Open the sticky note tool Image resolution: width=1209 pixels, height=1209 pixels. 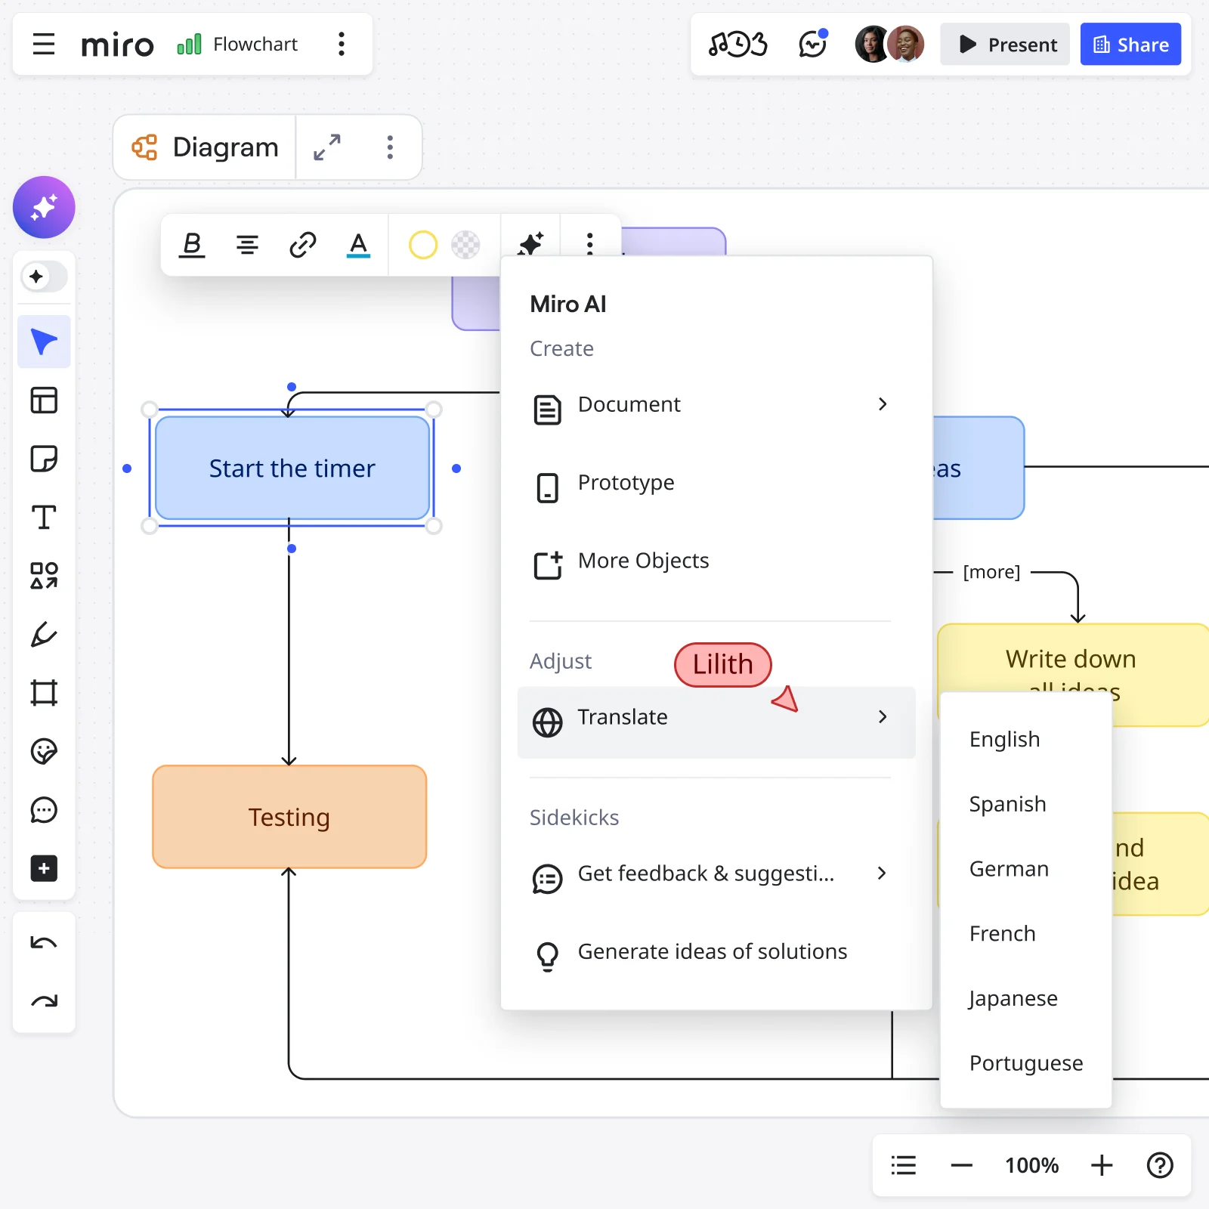click(x=43, y=459)
